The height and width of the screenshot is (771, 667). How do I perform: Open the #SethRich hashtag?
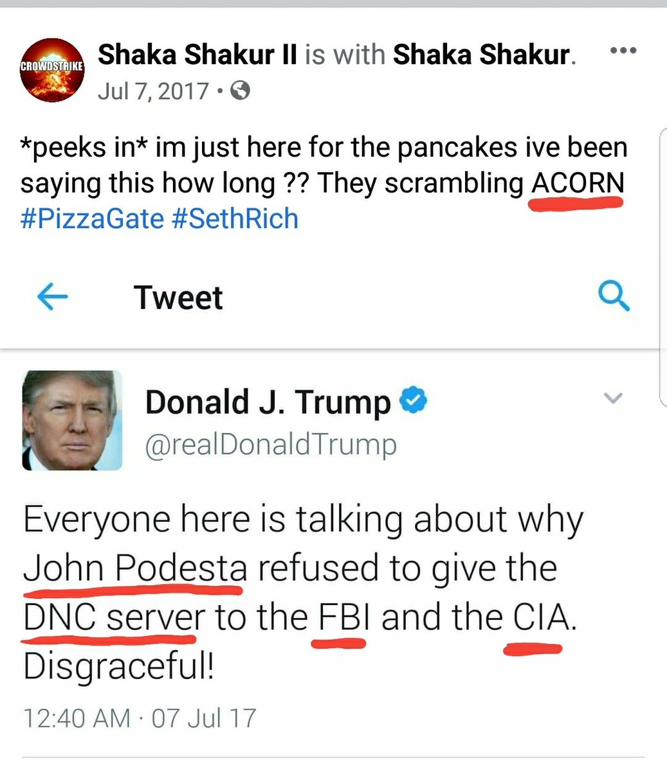click(x=235, y=218)
